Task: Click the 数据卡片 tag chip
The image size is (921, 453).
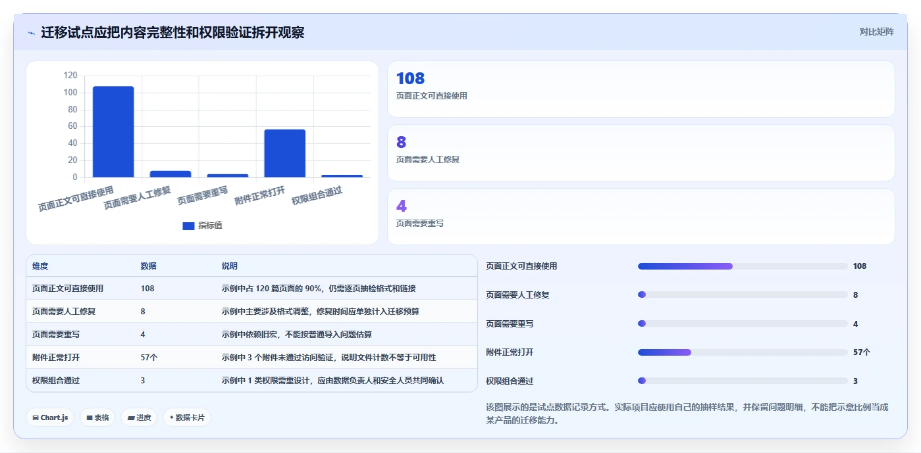Action: 187,417
